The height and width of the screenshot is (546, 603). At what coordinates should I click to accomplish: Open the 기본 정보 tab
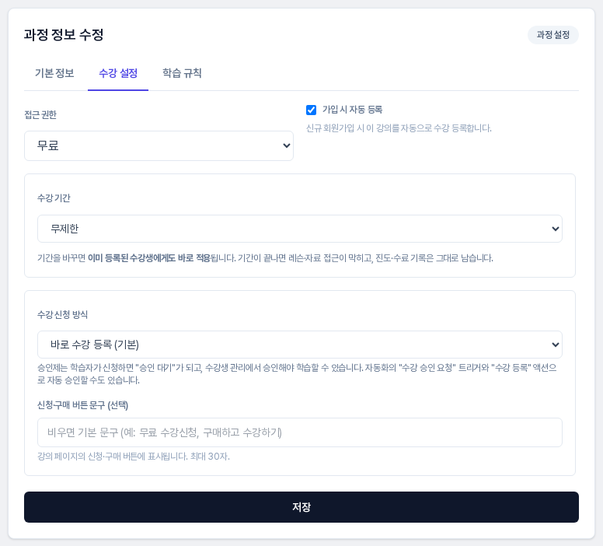54,73
